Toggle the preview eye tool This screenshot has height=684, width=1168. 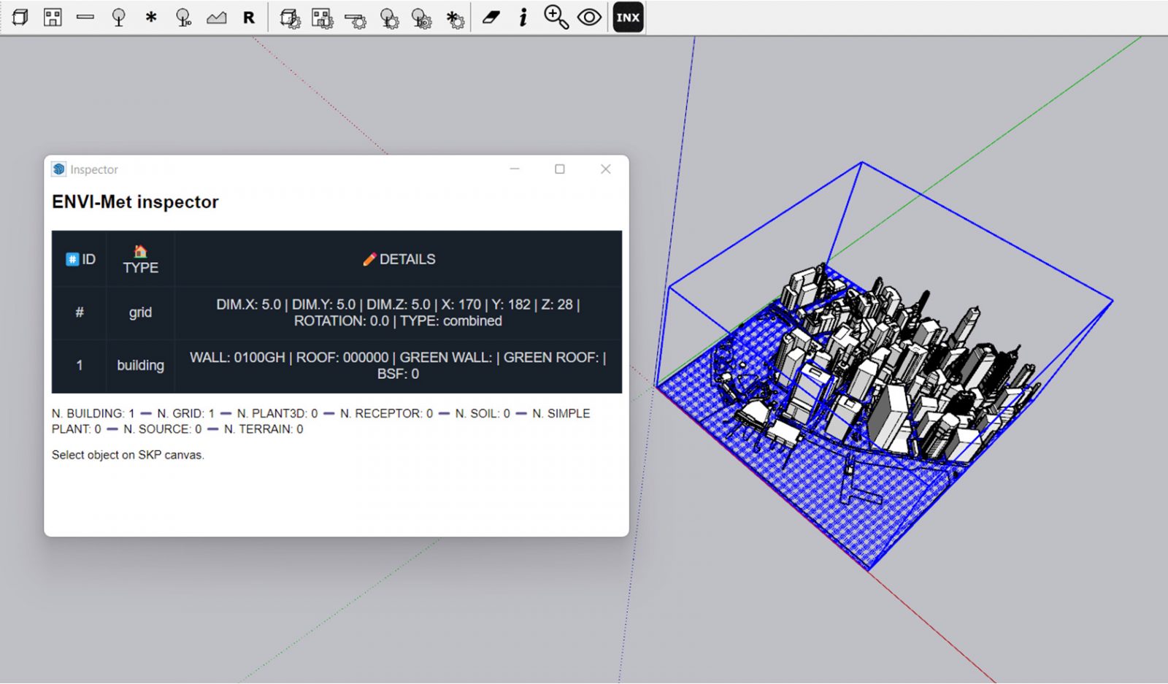(x=588, y=18)
